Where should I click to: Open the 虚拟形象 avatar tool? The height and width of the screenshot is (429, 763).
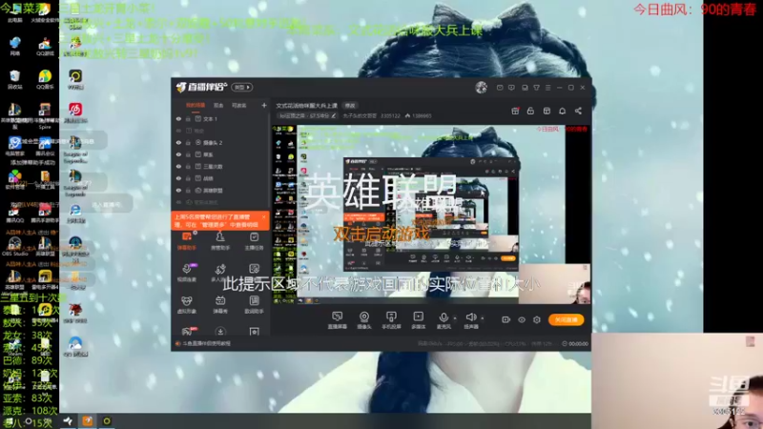coord(187,304)
